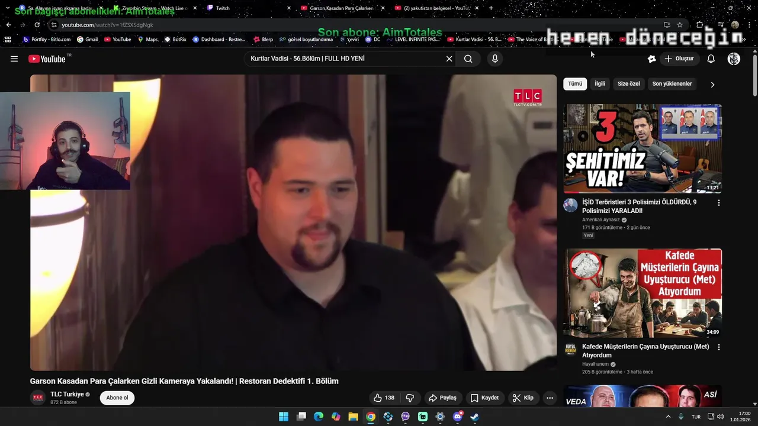
Task: Click the Chrome address bar URL
Action: tap(107, 25)
